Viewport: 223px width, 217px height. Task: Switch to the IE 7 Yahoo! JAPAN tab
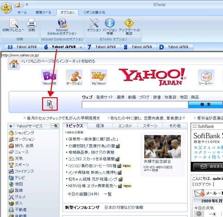pyautogui.click(x=103, y=47)
